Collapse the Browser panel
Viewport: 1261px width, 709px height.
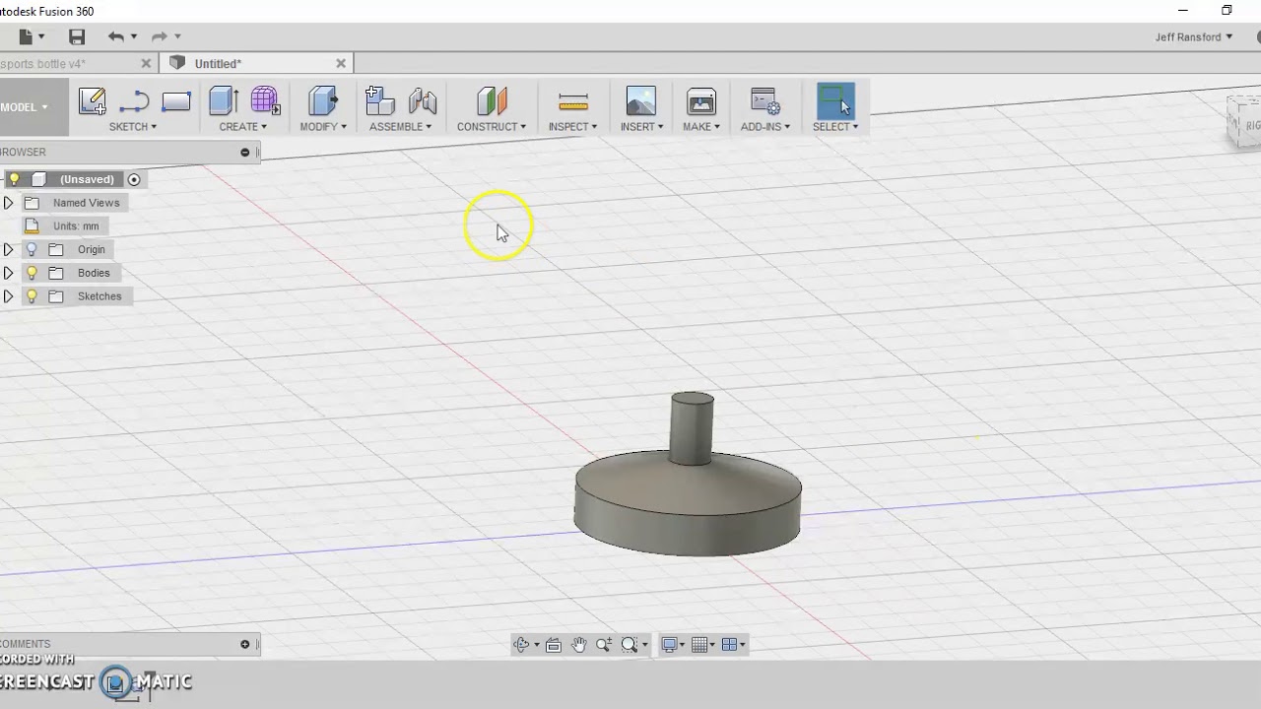245,152
